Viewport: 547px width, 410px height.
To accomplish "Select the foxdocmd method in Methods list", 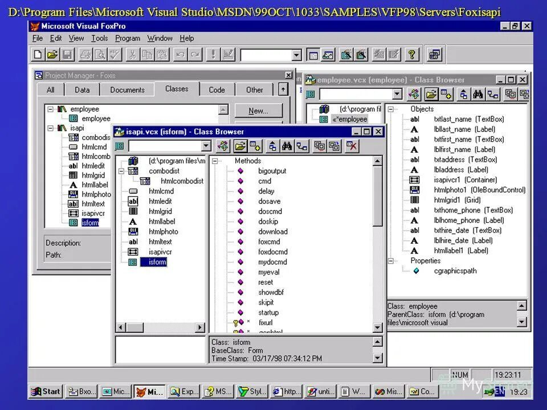I will 273,252.
